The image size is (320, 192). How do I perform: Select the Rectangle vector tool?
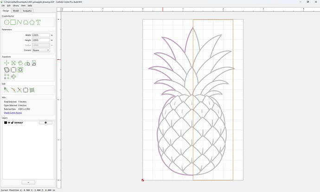click(x=13, y=22)
